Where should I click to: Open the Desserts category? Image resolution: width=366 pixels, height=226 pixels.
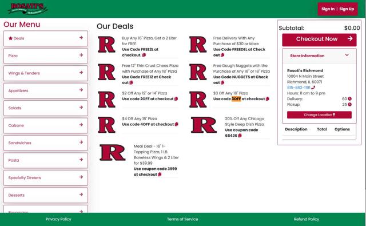coord(46,195)
